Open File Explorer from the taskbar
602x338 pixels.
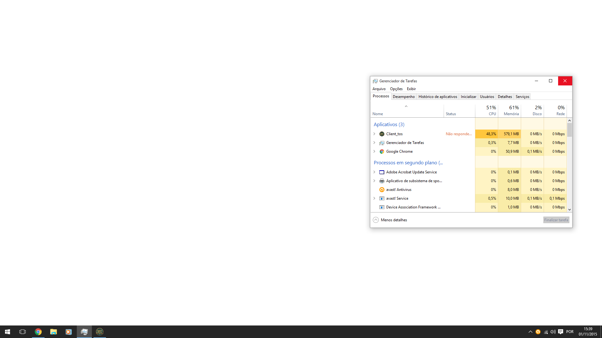coord(53,332)
